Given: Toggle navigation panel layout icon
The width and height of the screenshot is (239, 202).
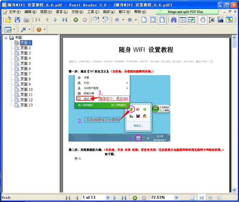Looking at the screenshot, I should coord(183,20).
